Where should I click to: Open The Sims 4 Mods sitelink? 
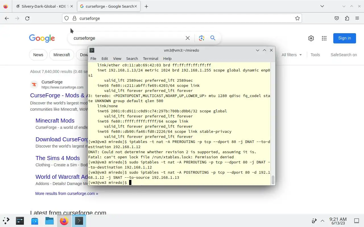point(57,158)
